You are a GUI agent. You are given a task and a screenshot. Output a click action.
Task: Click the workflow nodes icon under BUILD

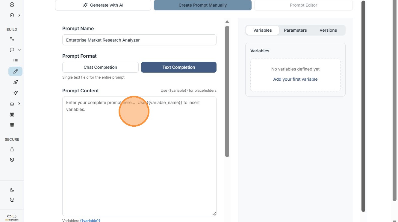12,39
